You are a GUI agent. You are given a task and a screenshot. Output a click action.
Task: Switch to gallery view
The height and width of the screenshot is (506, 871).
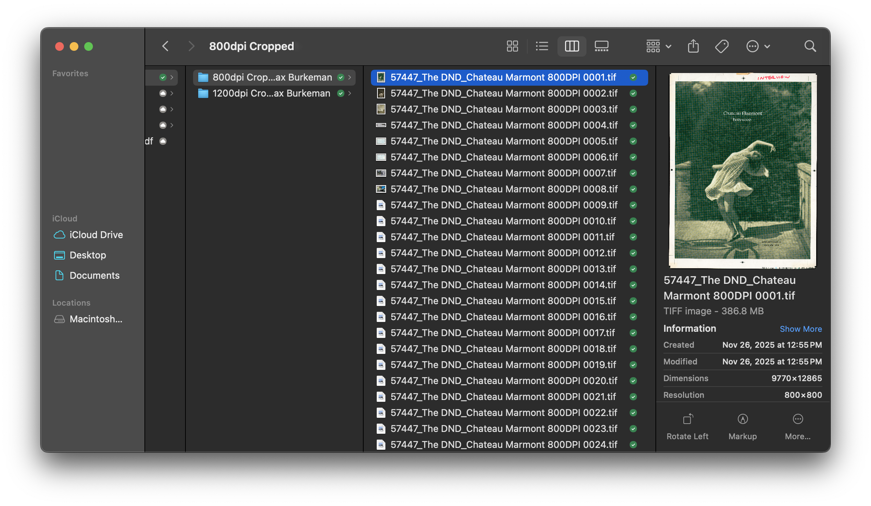(x=601, y=46)
